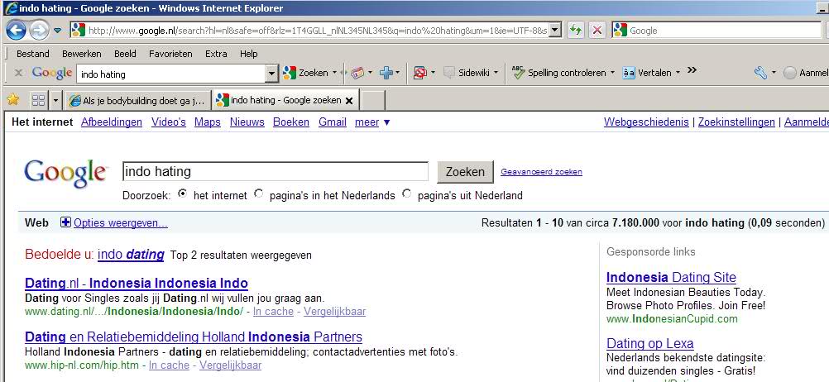Expand the Google Toolbar search box dropdown
This screenshot has height=382, width=829.
[271, 74]
